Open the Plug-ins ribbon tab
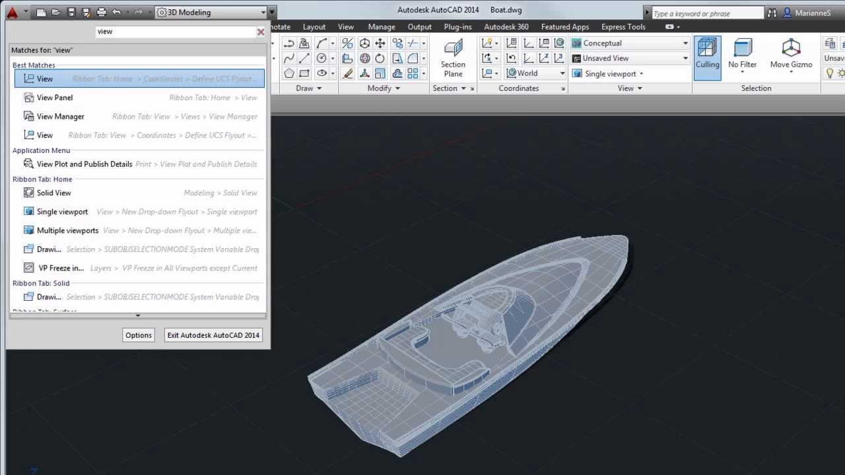 pos(458,27)
